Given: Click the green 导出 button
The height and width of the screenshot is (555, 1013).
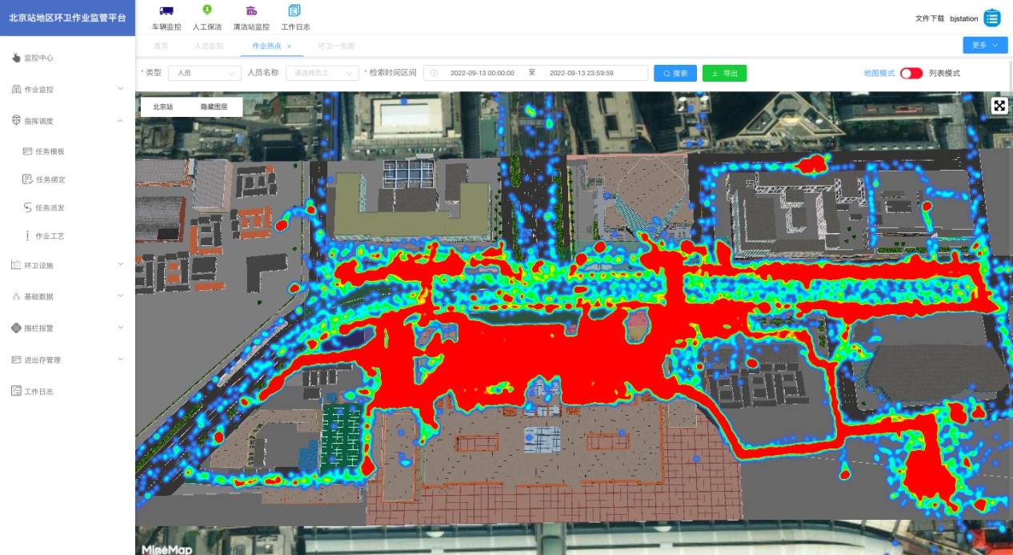Looking at the screenshot, I should click(724, 73).
